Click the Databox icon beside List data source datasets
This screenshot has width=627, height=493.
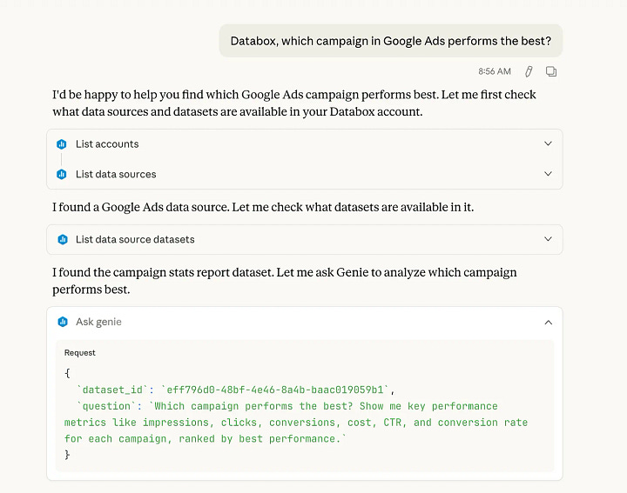(x=62, y=239)
